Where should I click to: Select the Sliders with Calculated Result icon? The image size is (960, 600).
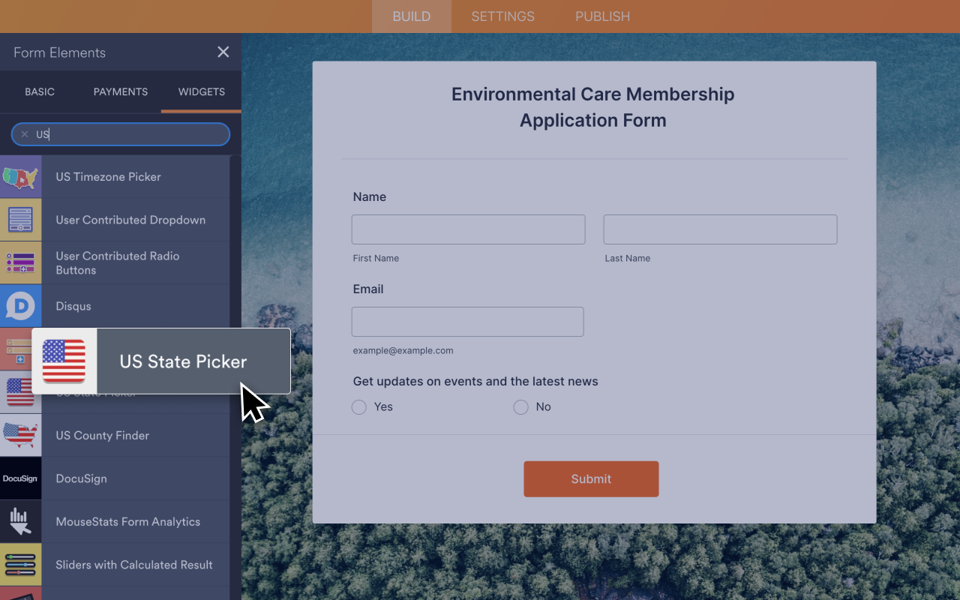20,565
